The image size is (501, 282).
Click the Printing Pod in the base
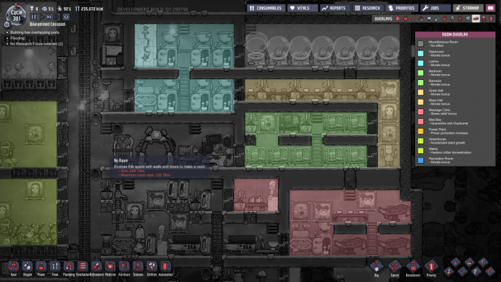[156, 144]
